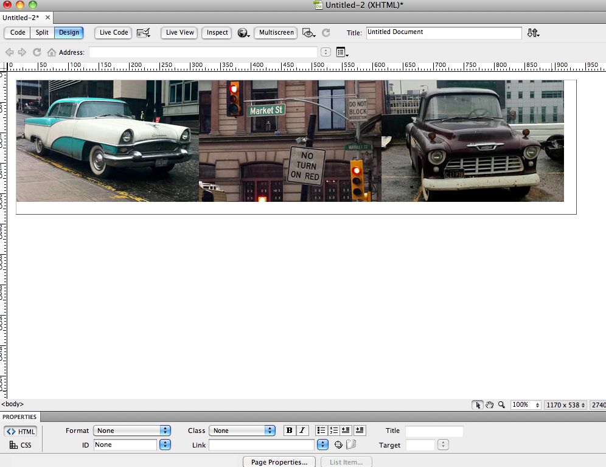Open the Format dropdown showing None
The width and height of the screenshot is (606, 467).
[132, 431]
